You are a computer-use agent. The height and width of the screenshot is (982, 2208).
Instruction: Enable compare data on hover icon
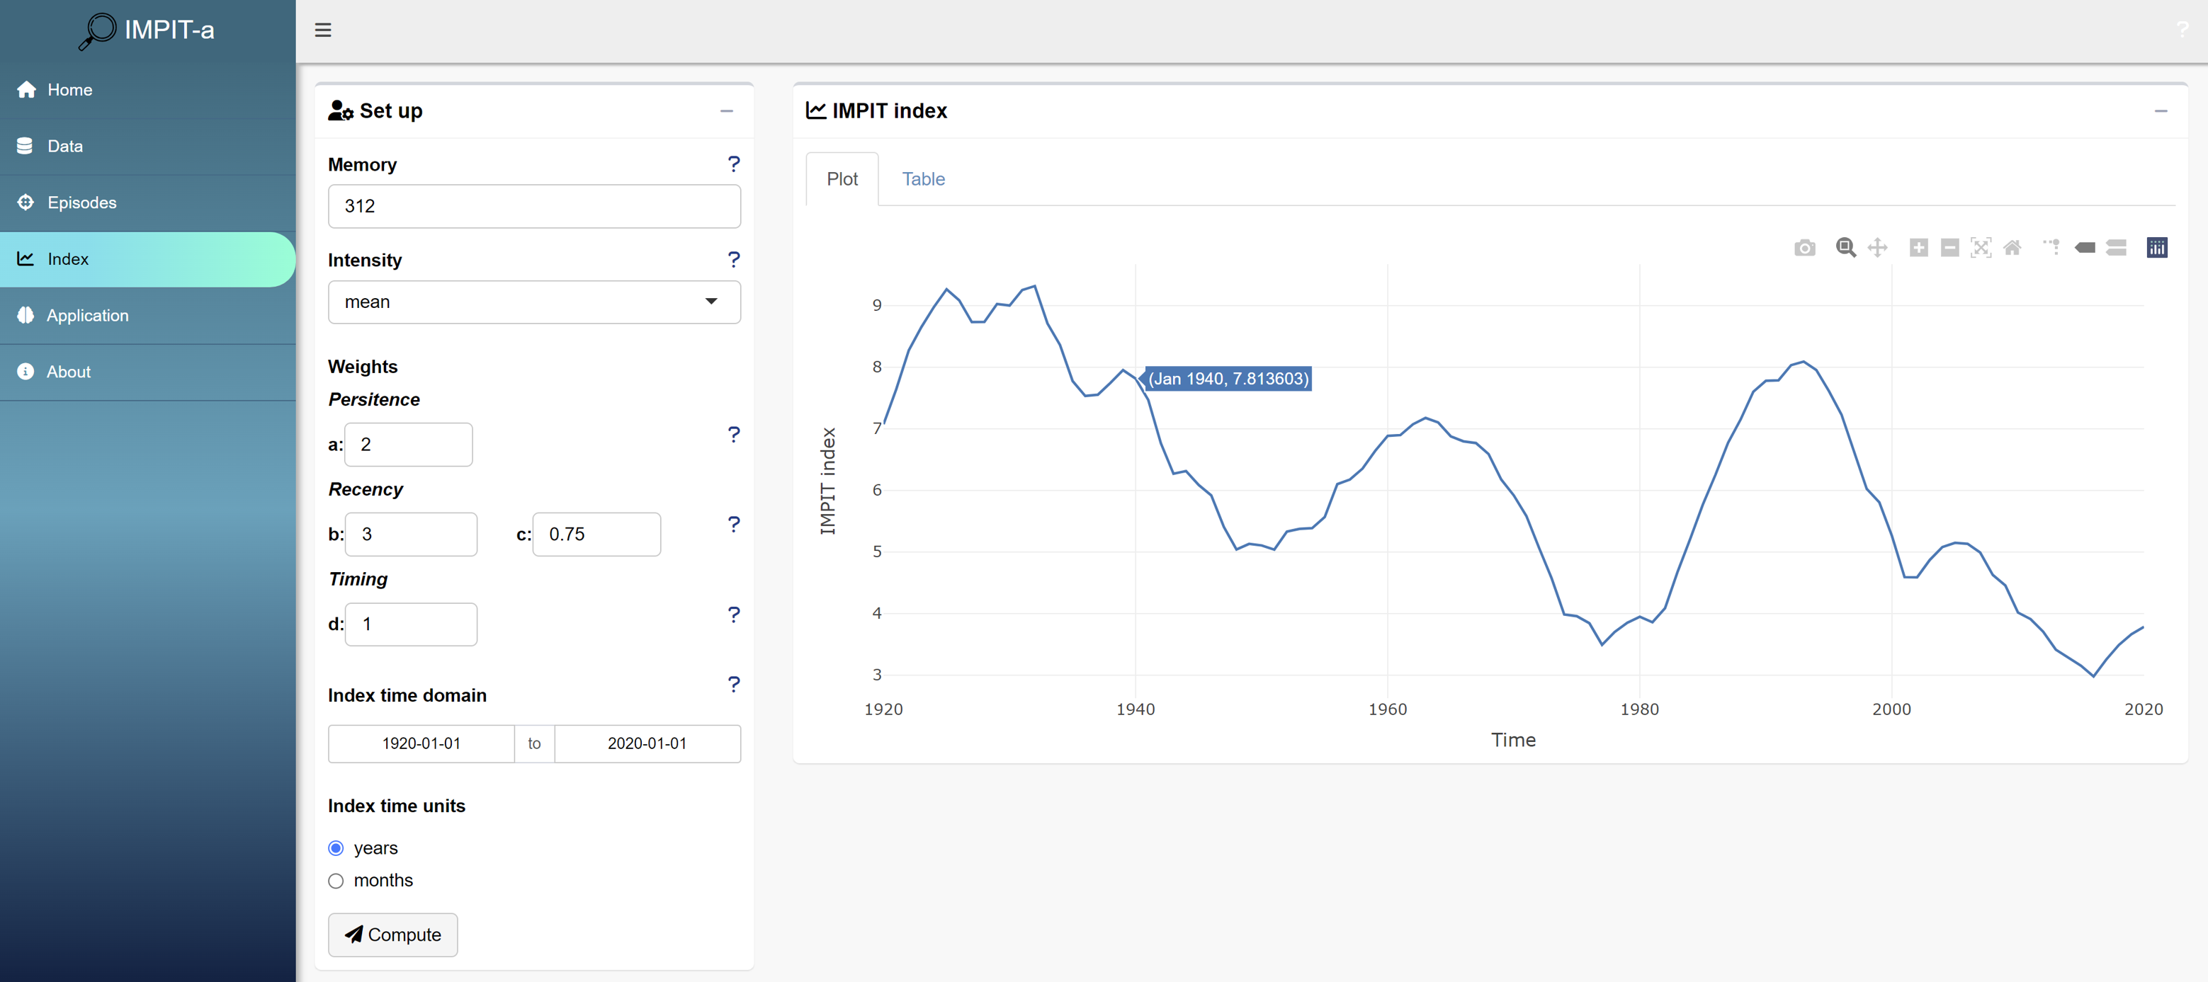pyautogui.click(x=2115, y=249)
